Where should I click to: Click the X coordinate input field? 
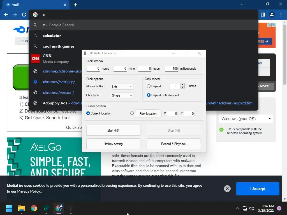coord(172,114)
